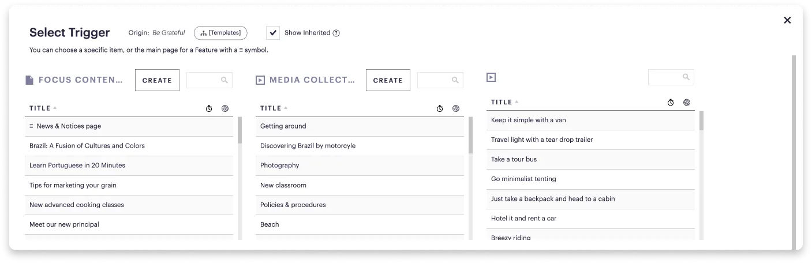This screenshot has height=263, width=812.
Task: Select New advanced cooking classes
Action: pyautogui.click(x=129, y=205)
